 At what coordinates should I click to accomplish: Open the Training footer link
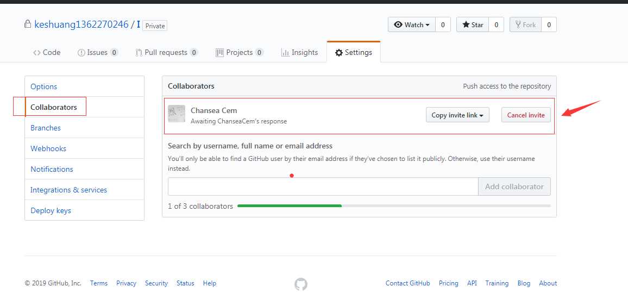pos(497,283)
